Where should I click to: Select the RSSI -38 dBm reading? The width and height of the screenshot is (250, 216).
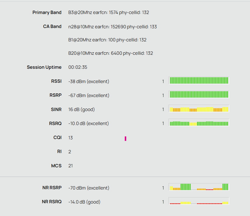point(89,82)
